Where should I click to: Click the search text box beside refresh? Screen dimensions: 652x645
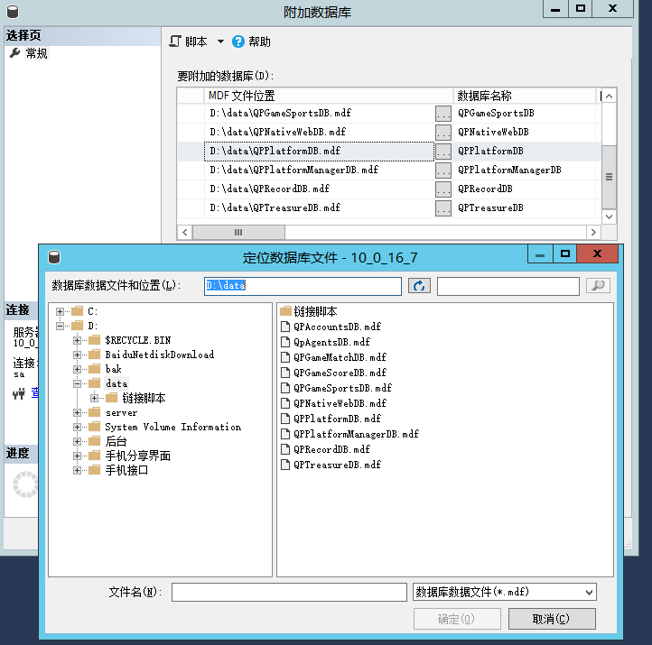[508, 286]
